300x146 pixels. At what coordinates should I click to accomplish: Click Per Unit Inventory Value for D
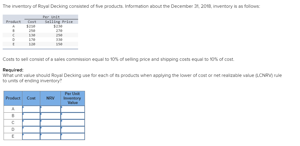coord(73,130)
